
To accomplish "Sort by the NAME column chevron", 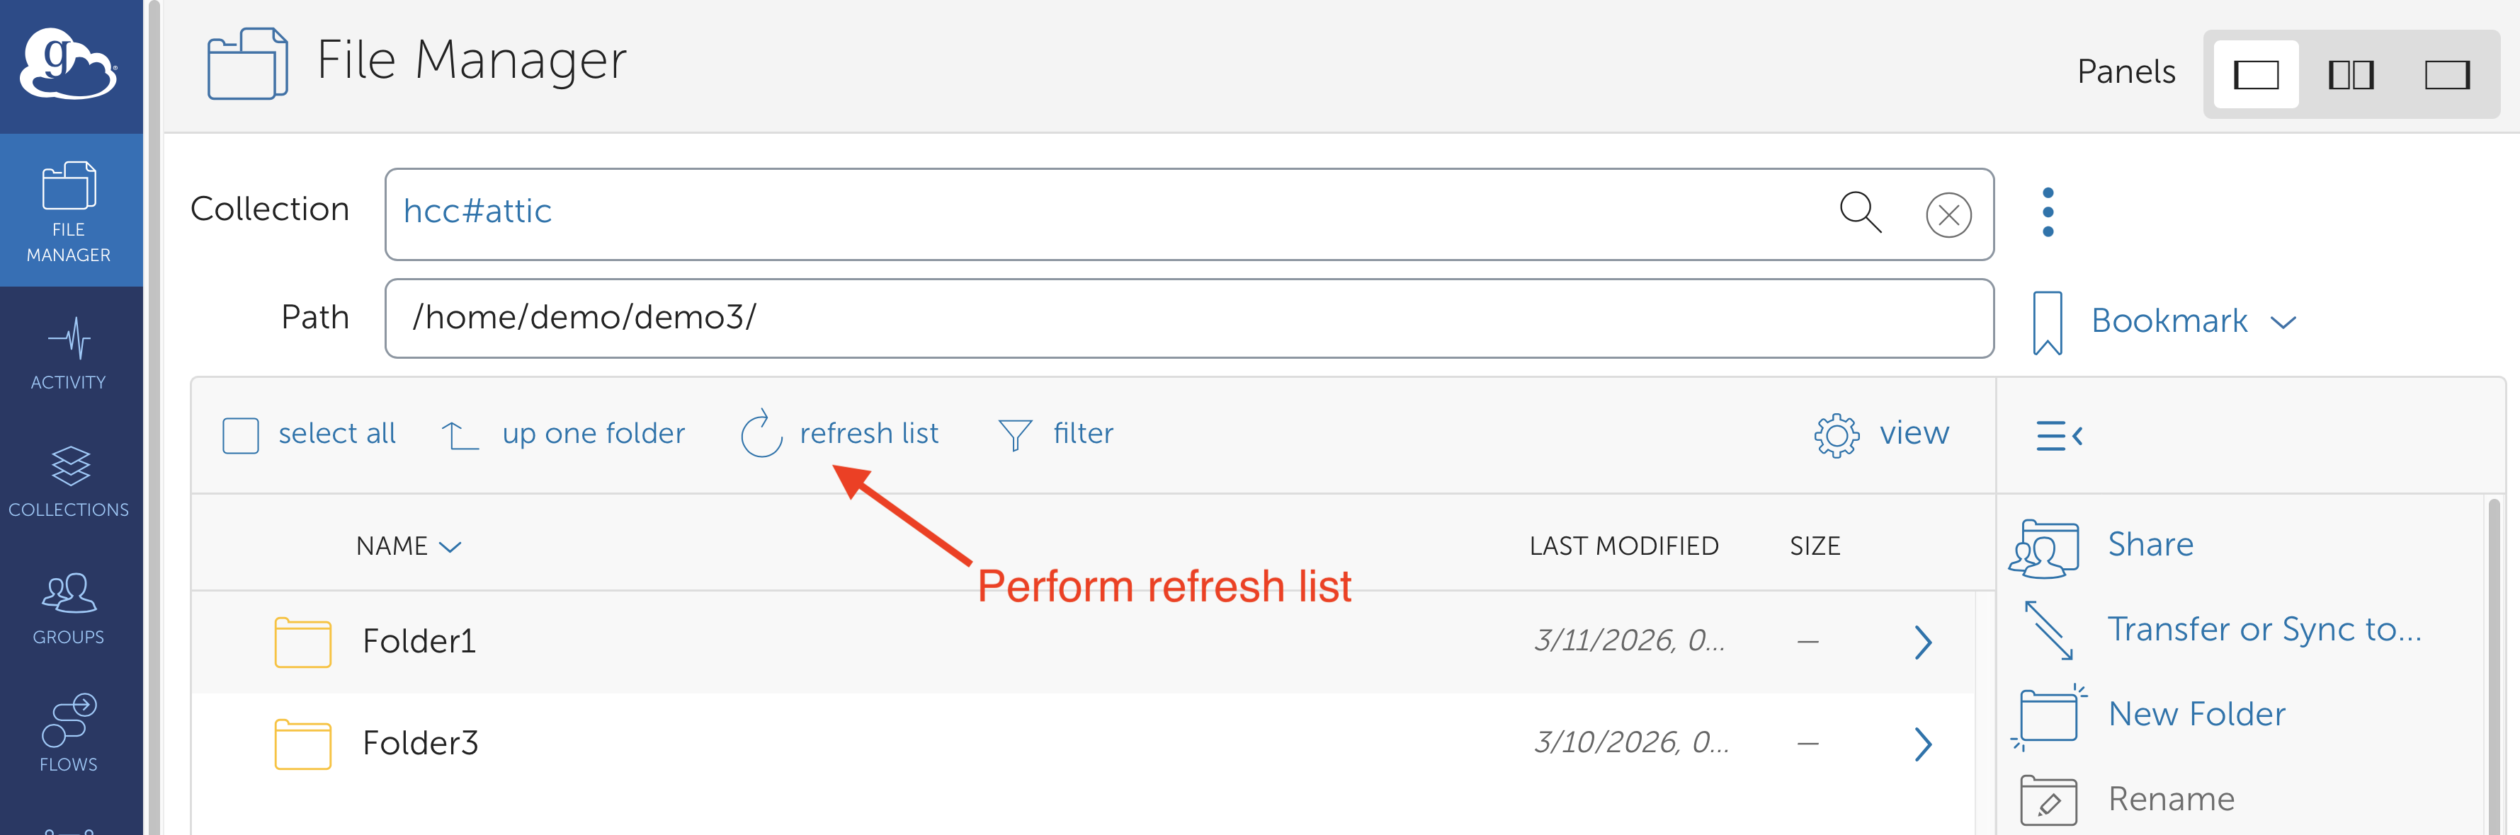I will click(x=450, y=546).
